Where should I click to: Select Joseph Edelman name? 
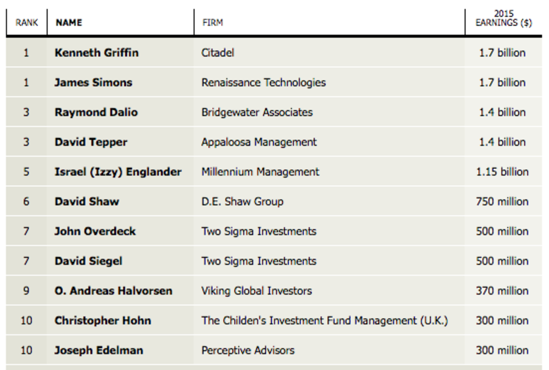pyautogui.click(x=99, y=351)
